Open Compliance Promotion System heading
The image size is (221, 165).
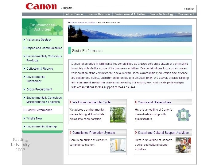point(94,133)
